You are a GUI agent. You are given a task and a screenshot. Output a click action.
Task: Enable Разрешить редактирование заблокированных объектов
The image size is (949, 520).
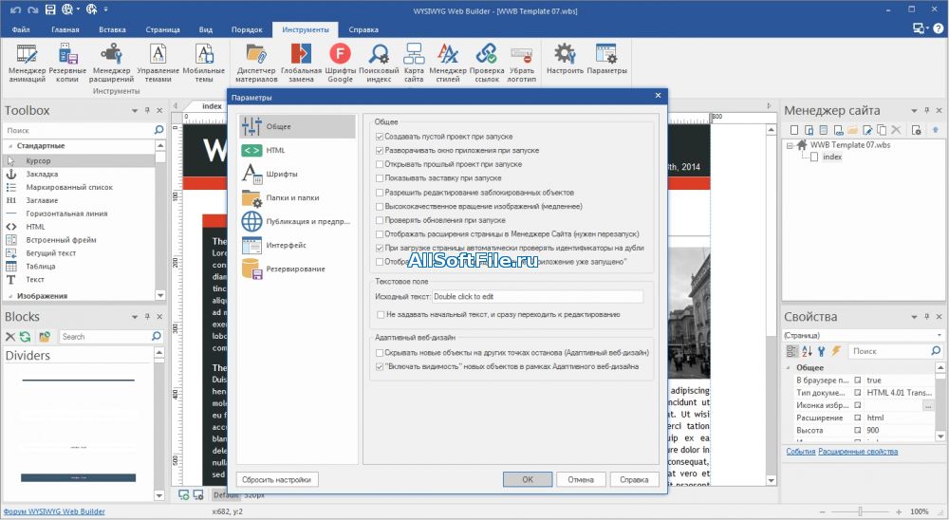pos(380,193)
